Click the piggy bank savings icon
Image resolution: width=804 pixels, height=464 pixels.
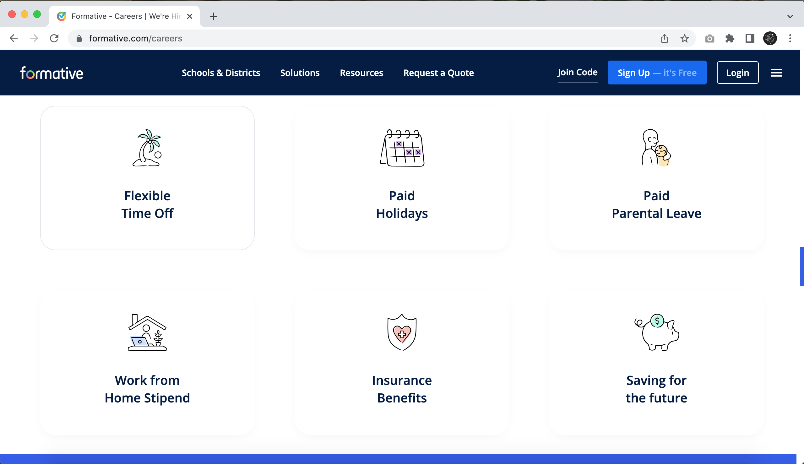pos(656,332)
